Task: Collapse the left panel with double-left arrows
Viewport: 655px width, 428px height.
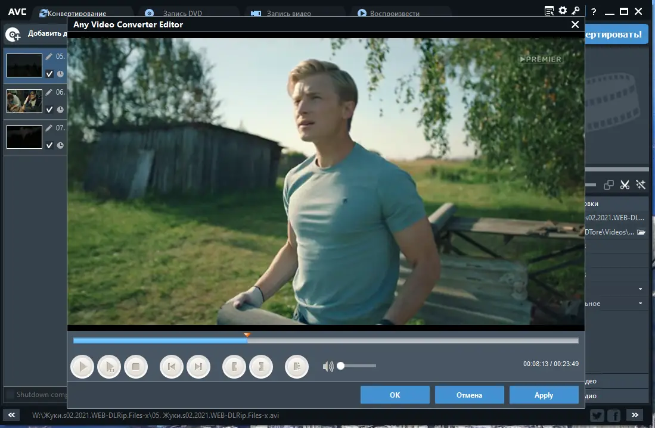Action: coord(11,415)
